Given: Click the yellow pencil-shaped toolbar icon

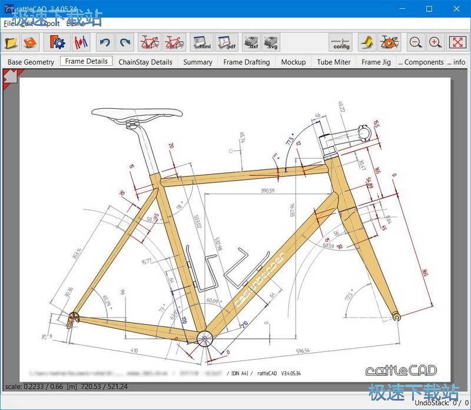Looking at the screenshot, I should coord(367,42).
